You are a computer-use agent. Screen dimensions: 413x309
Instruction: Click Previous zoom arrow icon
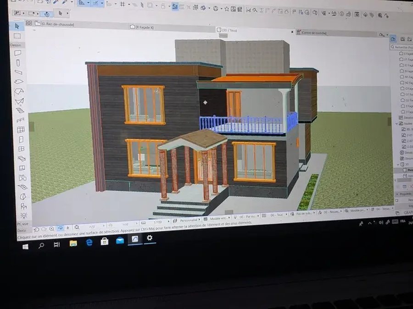coord(36,229)
